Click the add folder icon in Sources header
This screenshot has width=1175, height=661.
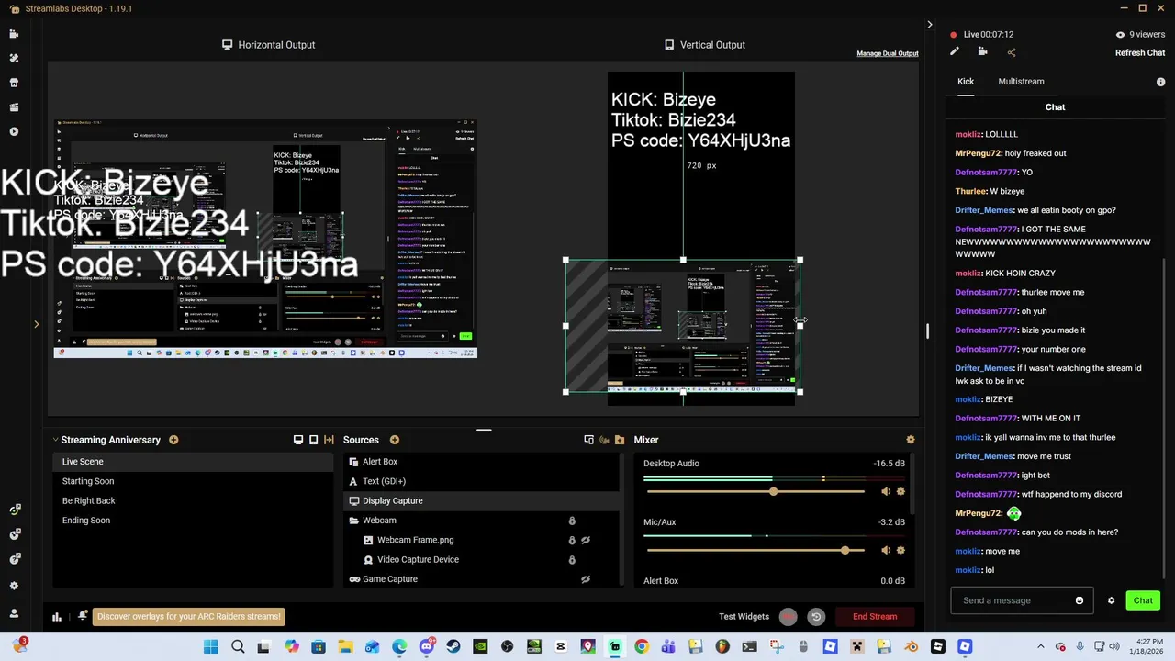coord(620,440)
